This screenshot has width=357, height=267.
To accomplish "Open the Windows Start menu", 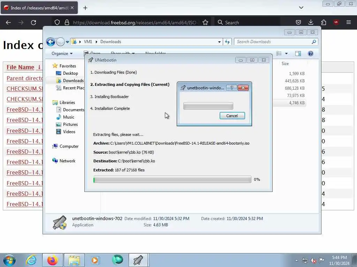I will coord(9,260).
